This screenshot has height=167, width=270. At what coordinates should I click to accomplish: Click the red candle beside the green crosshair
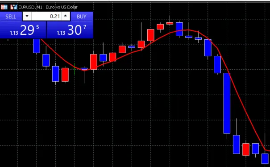click(x=65, y=75)
